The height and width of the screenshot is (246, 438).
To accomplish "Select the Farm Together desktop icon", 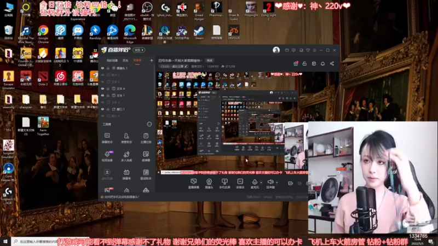I will (x=43, y=126).
